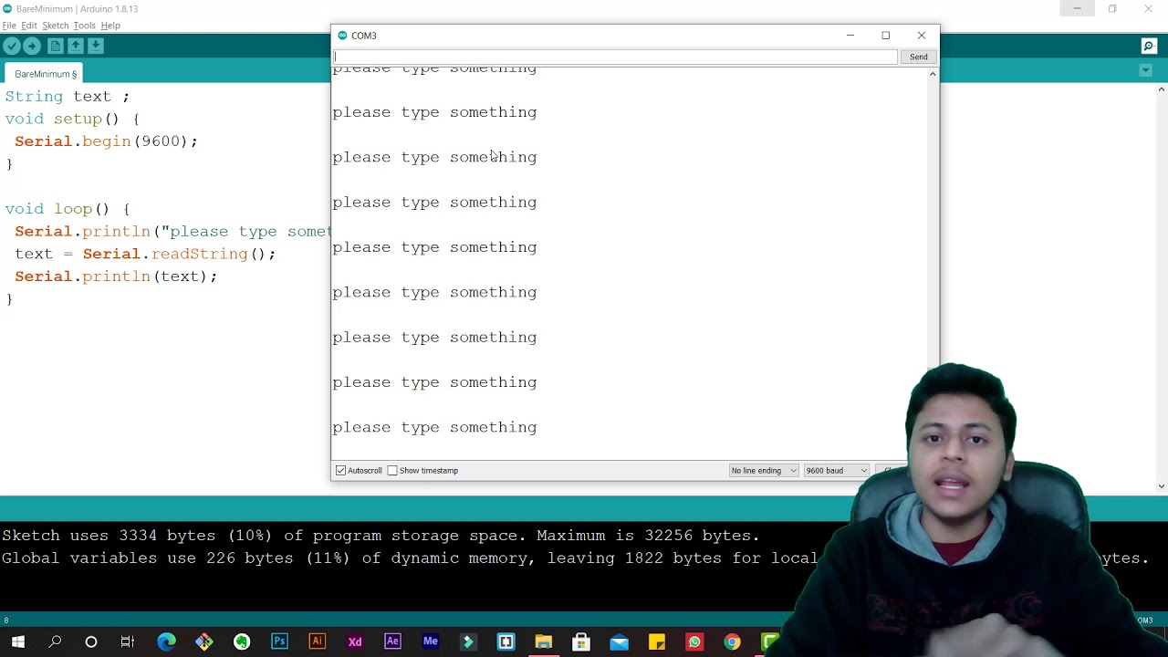Open Cortana from the taskbar
Screen dimensions: 1168x657
[x=91, y=642]
